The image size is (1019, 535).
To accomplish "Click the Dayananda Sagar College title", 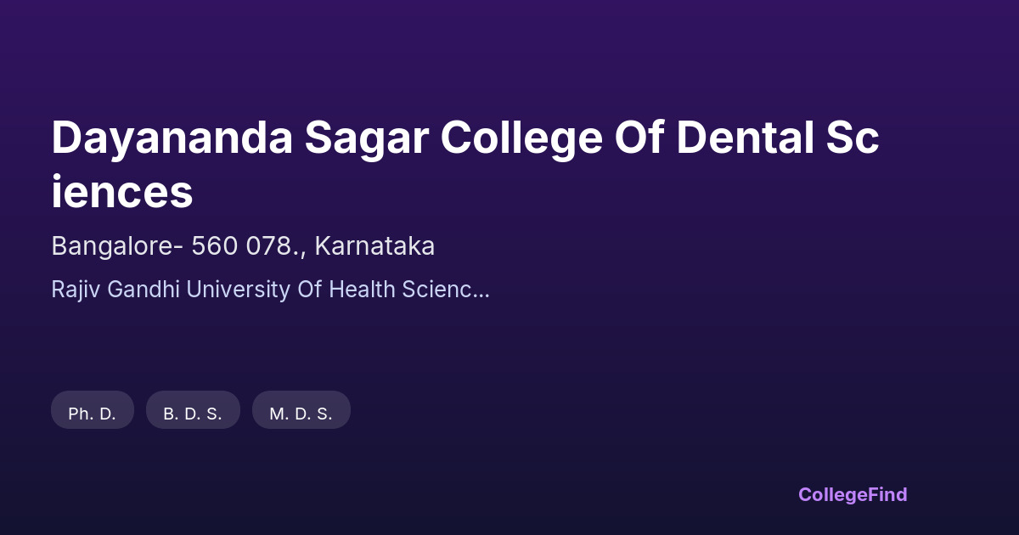I will 464,165.
